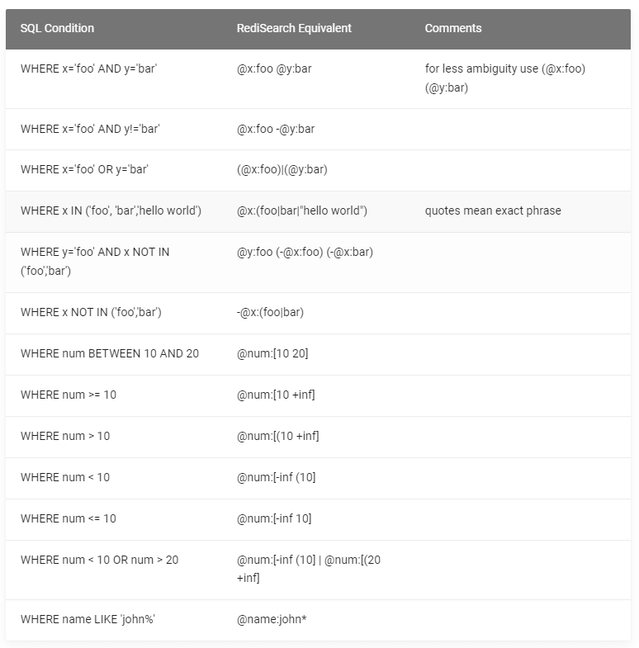This screenshot has width=639, height=648.
Task: Click the WHERE num <= 10 condition
Action: pyautogui.click(x=69, y=518)
